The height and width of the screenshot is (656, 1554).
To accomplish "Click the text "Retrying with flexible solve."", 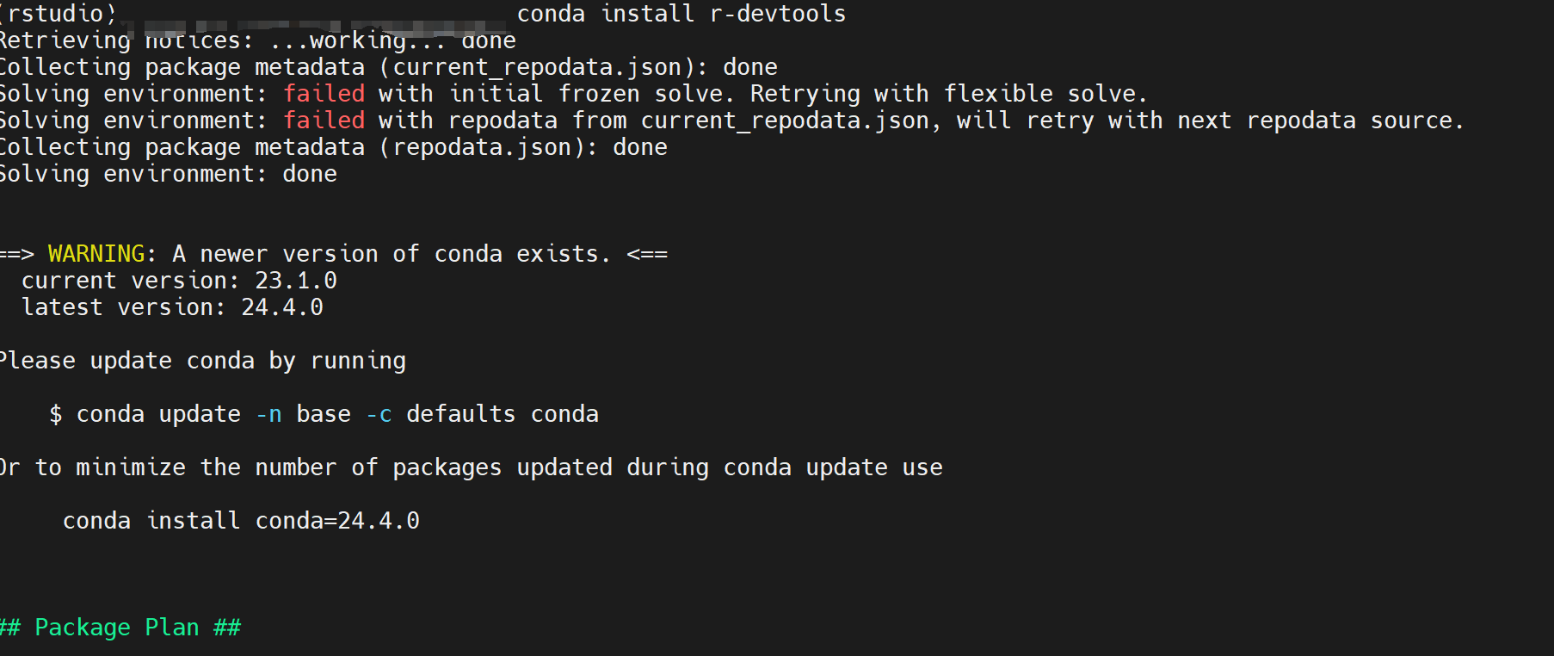I will point(948,94).
